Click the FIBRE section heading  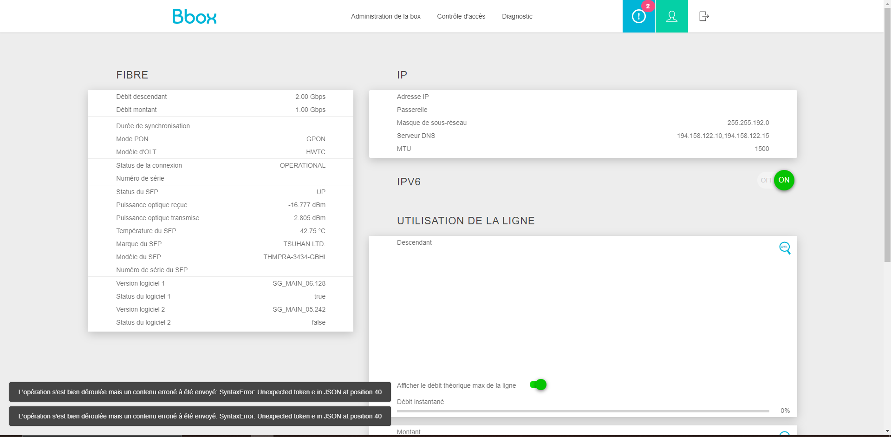pyautogui.click(x=132, y=75)
